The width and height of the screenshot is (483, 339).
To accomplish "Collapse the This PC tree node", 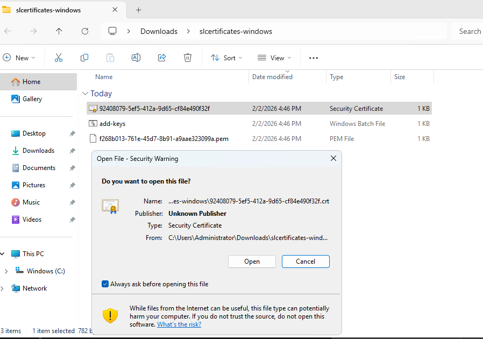I will 3,254.
